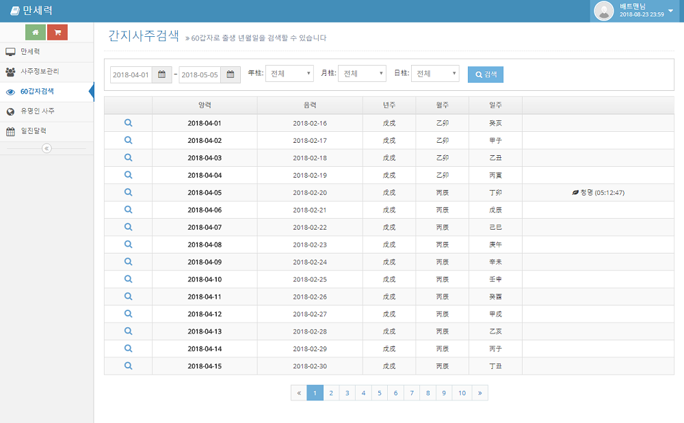Expand the 年柱 year pillar dropdown
This screenshot has width=684, height=423.
tap(289, 74)
